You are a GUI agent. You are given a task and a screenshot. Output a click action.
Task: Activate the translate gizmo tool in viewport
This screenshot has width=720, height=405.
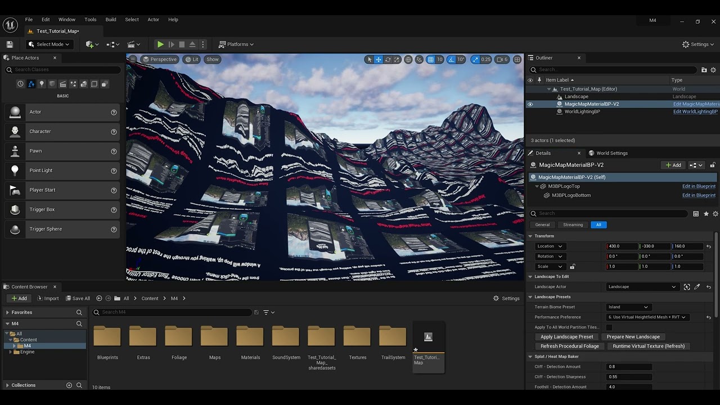coord(379,60)
